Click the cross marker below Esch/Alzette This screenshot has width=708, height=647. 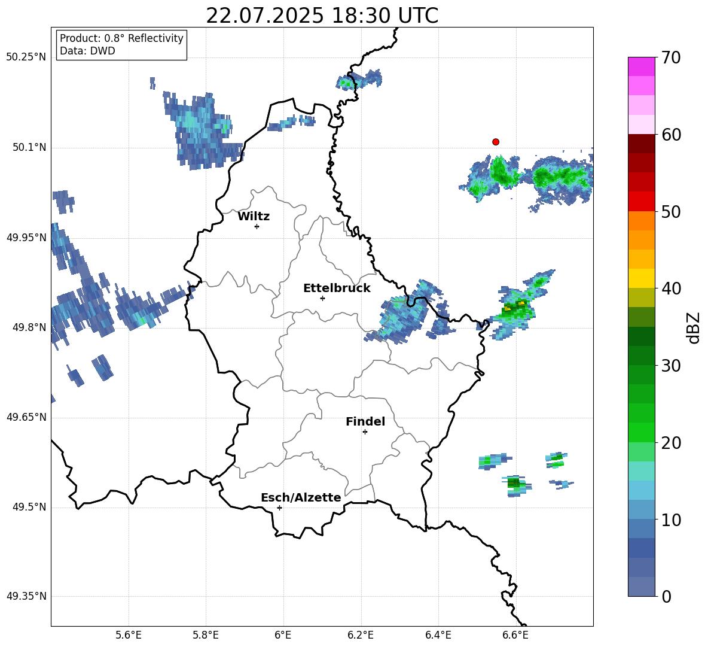(x=279, y=508)
